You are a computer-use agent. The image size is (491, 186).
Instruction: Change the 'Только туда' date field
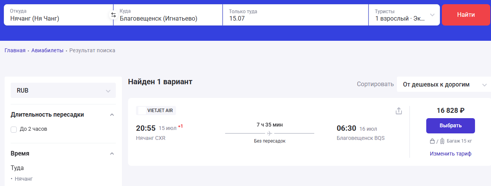(x=295, y=15)
